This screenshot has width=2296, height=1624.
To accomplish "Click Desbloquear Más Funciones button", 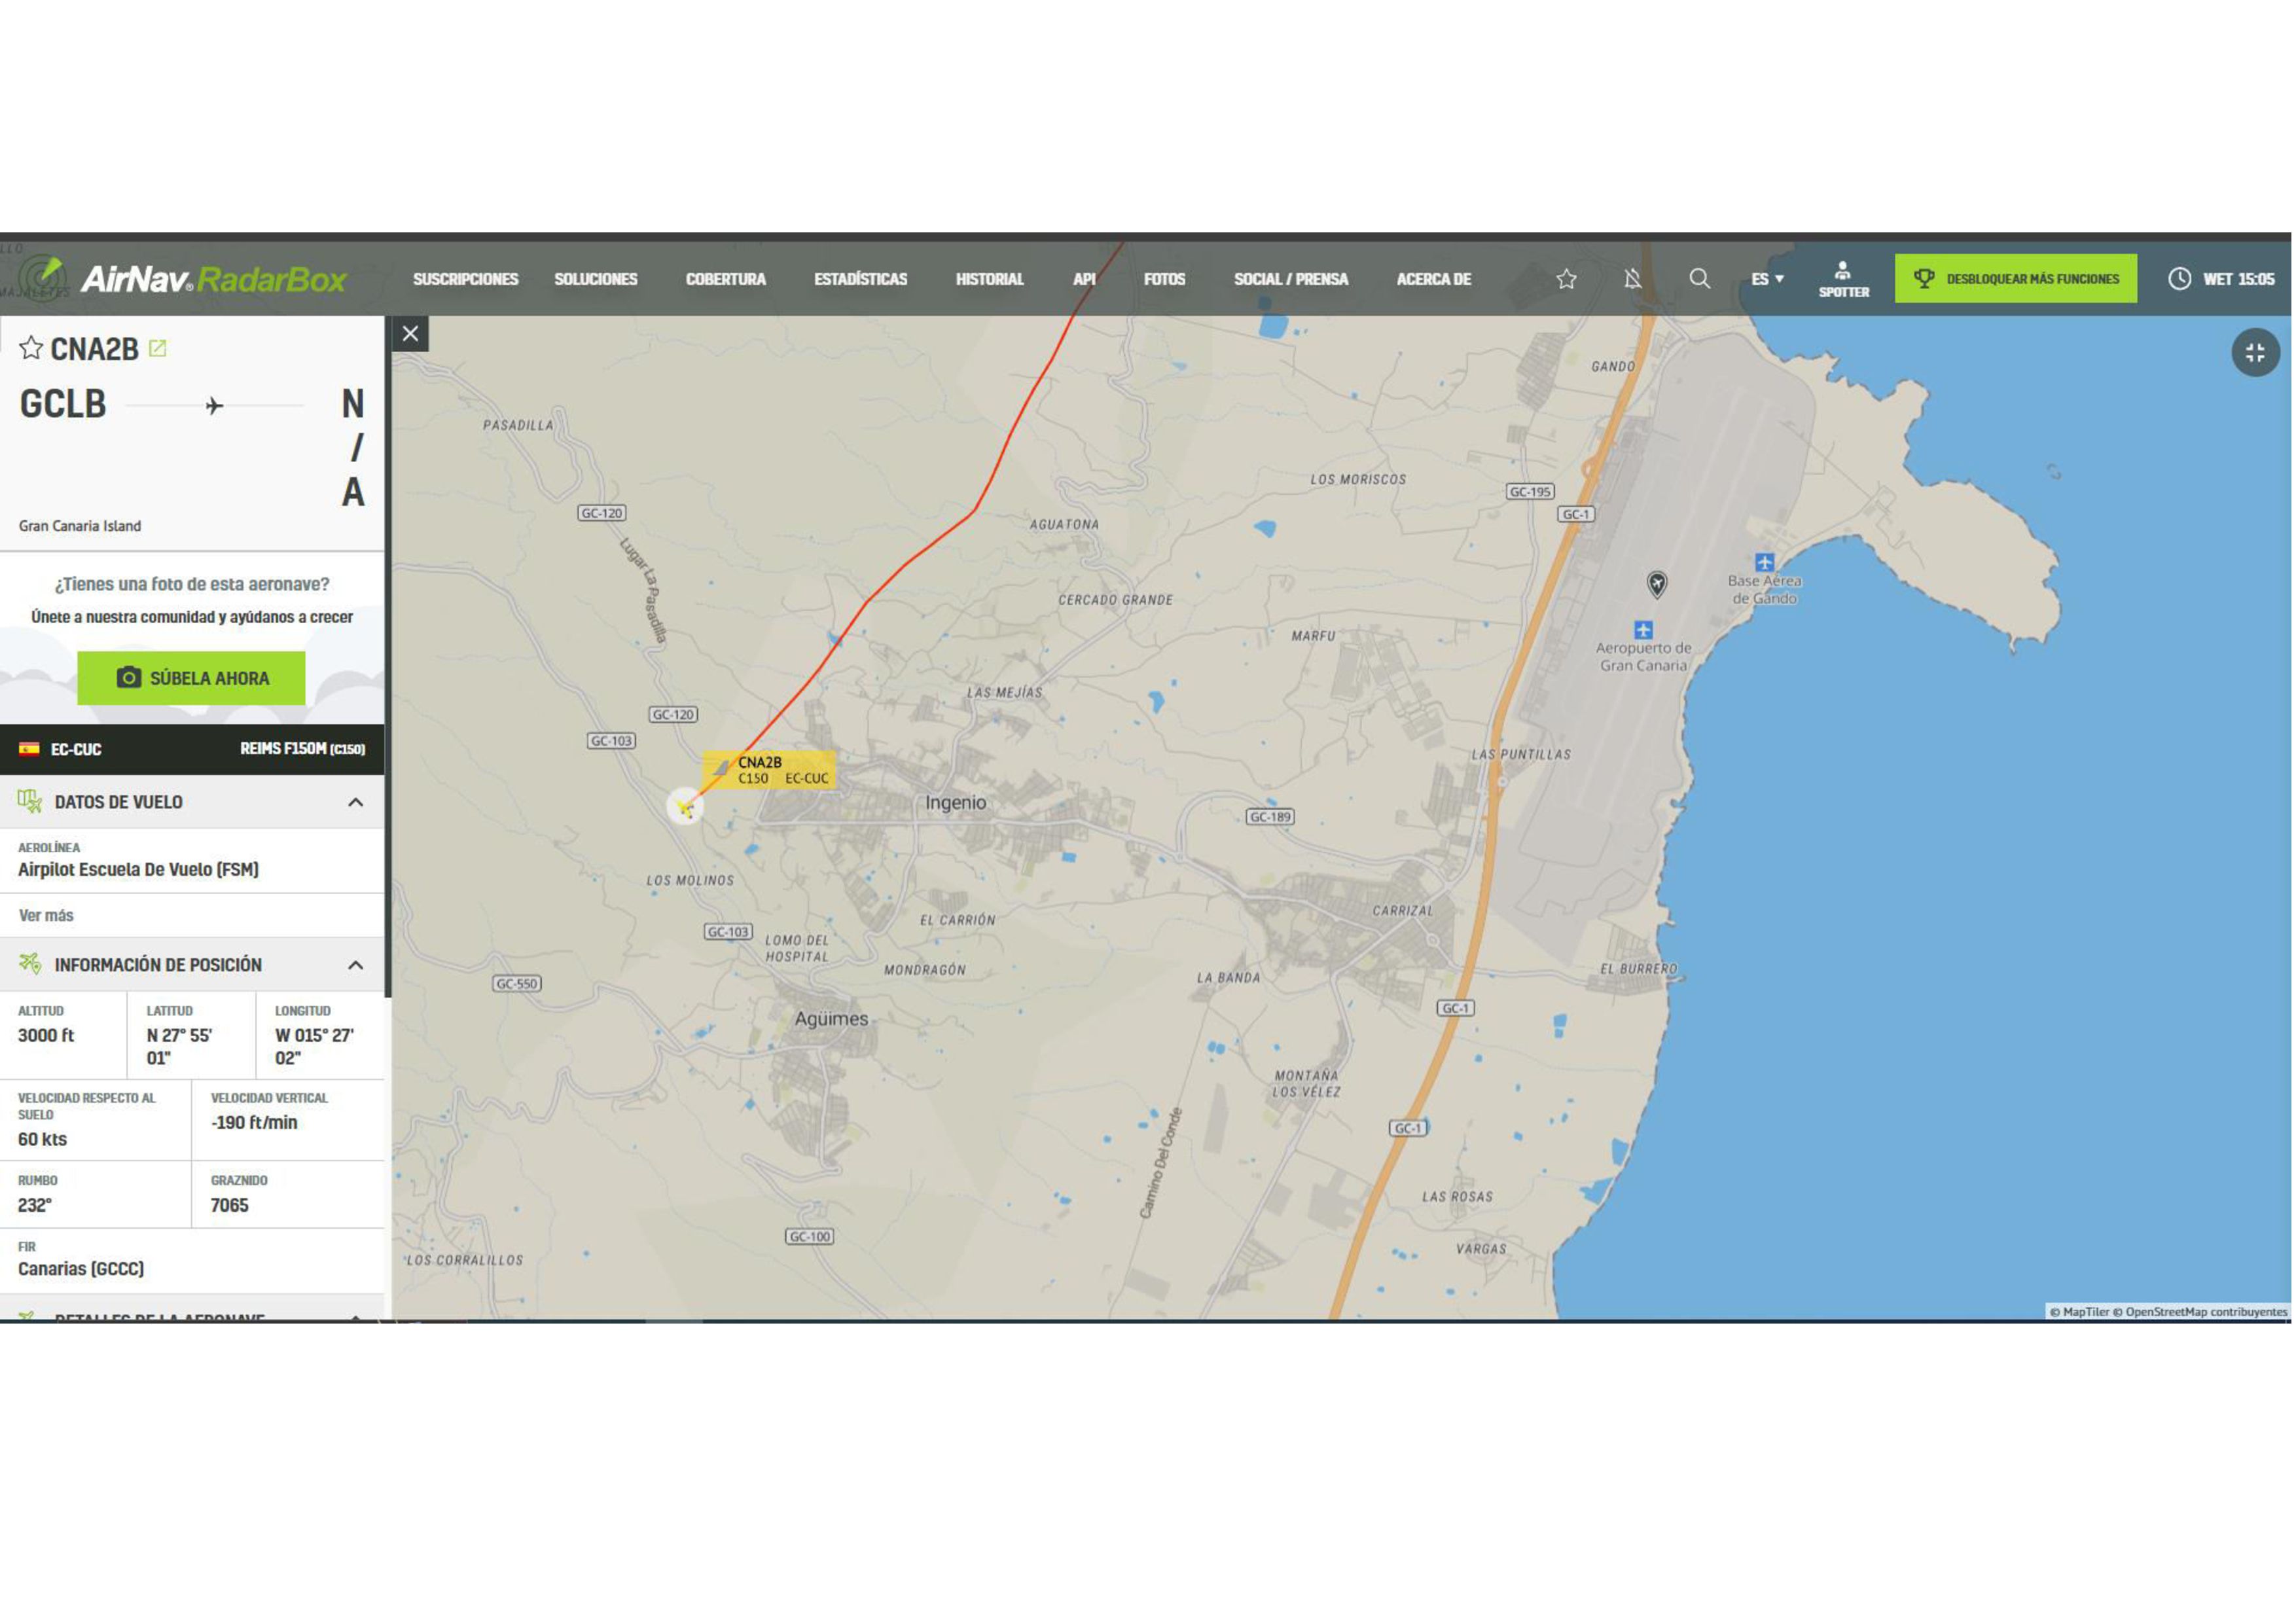I will pos(2016,278).
